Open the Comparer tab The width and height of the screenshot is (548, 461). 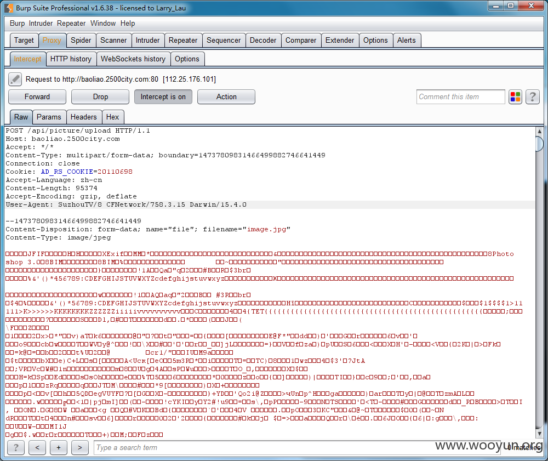pos(301,40)
